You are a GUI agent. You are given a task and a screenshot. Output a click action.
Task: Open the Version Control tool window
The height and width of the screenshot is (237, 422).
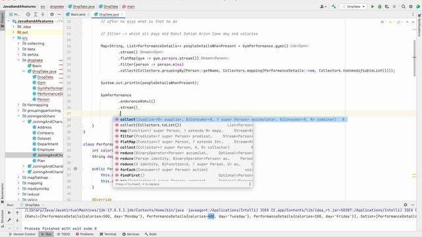click(22, 234)
